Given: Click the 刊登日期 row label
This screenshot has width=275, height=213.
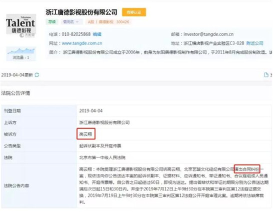Looking at the screenshot, I should click(12, 111).
